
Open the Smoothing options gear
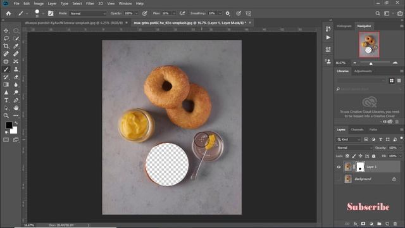pos(228,13)
